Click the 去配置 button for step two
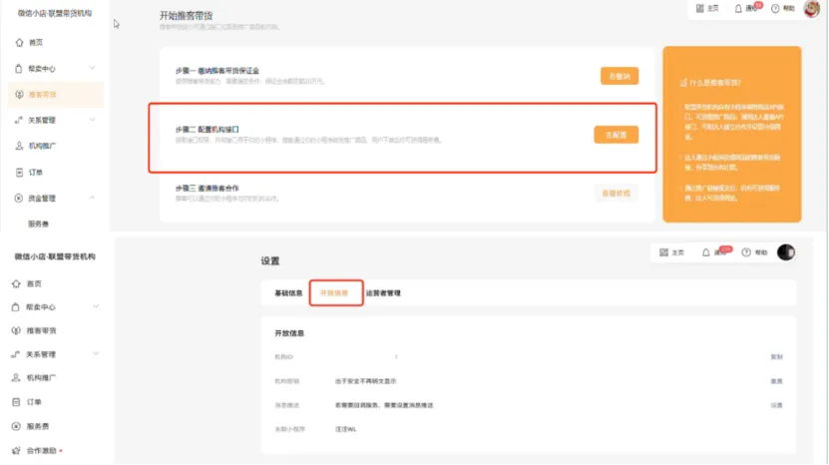Image resolution: width=829 pixels, height=465 pixels. pyautogui.click(x=616, y=135)
